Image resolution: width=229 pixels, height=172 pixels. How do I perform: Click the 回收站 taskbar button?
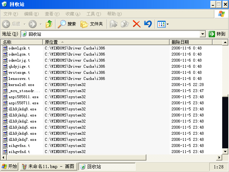107,166
